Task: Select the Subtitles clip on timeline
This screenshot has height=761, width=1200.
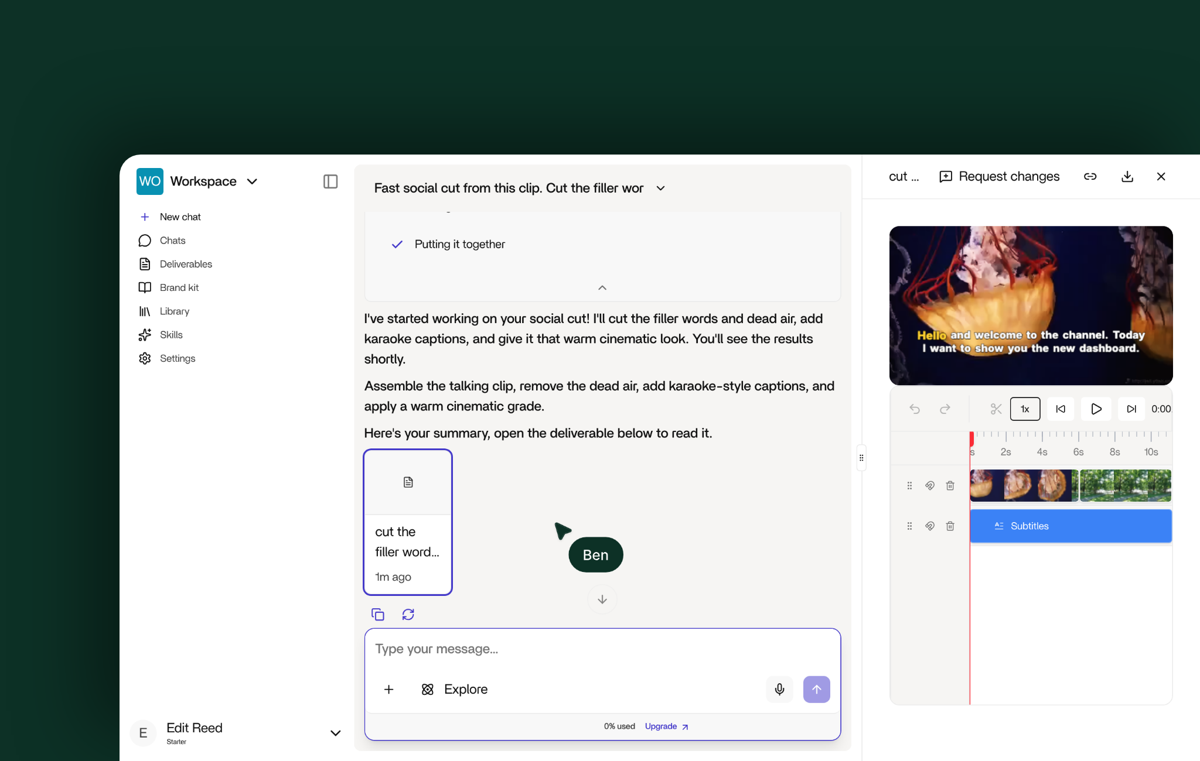Action: [1071, 526]
